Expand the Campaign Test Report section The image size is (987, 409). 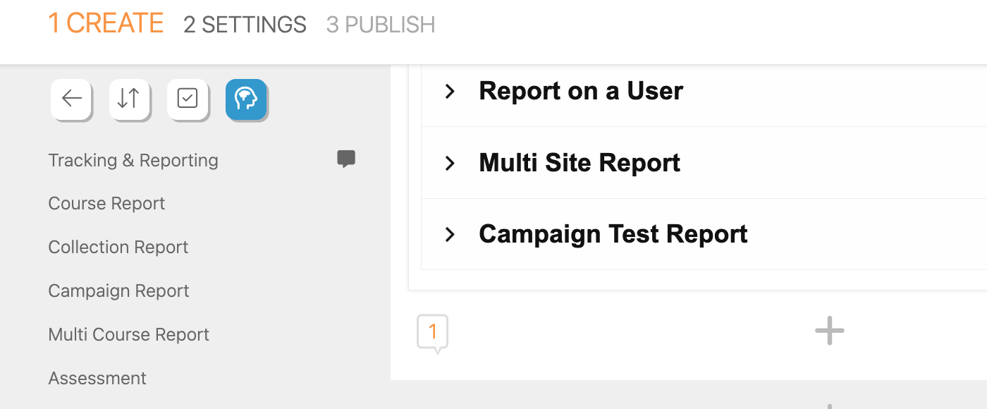(x=450, y=234)
